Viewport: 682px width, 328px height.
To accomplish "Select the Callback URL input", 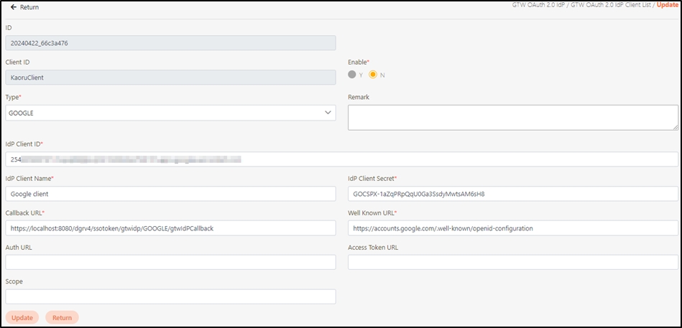I will (x=170, y=228).
